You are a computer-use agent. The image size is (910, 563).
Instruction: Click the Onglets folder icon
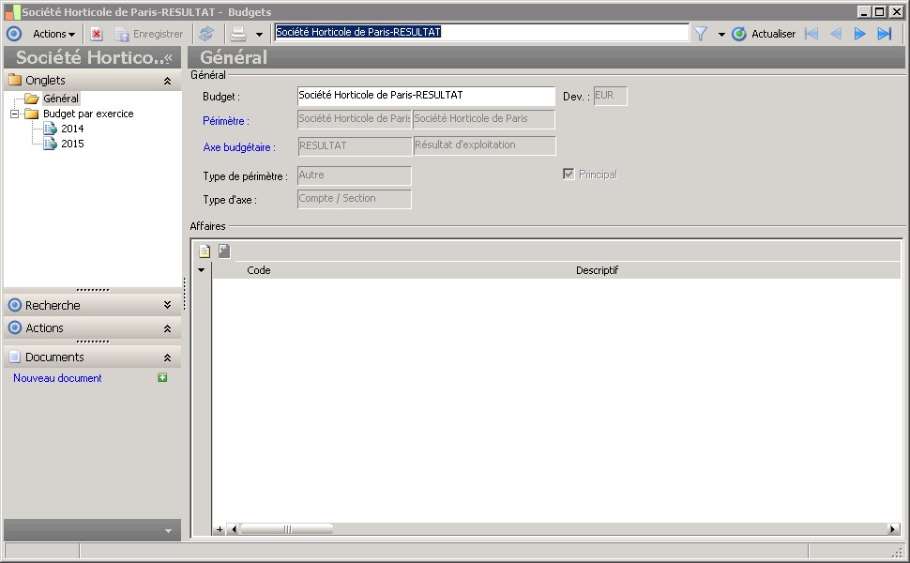pyautogui.click(x=15, y=80)
